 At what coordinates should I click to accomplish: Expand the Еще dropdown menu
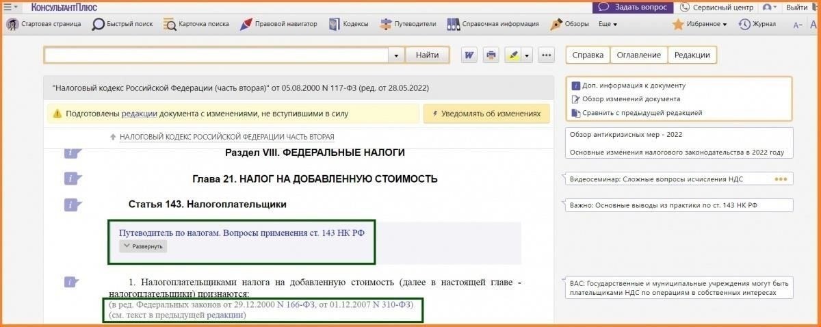pyautogui.click(x=608, y=24)
